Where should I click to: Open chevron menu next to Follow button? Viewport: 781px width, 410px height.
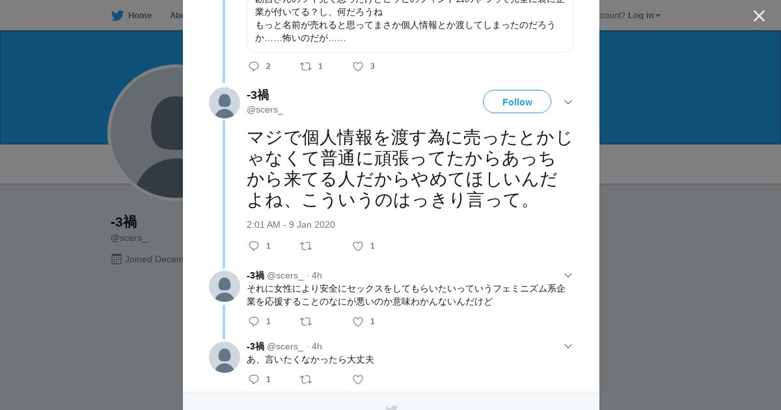point(568,102)
